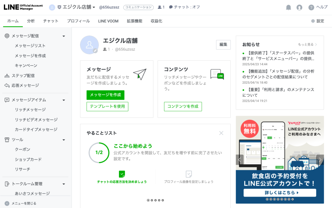
Task: Click the profile picture edit pencil
Action: 95,51
